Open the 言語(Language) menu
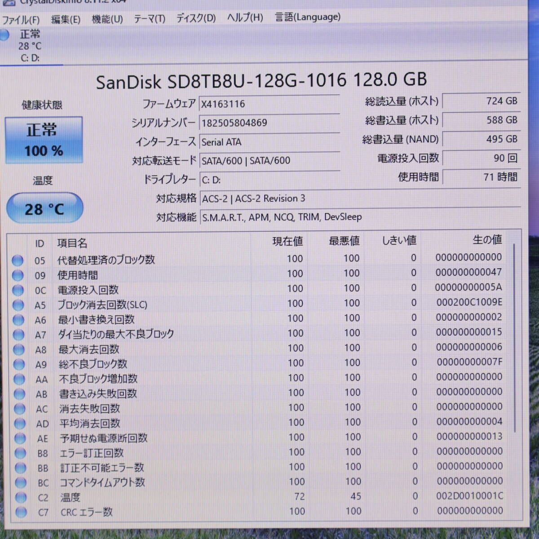Image resolution: width=539 pixels, height=539 pixels. point(308,18)
